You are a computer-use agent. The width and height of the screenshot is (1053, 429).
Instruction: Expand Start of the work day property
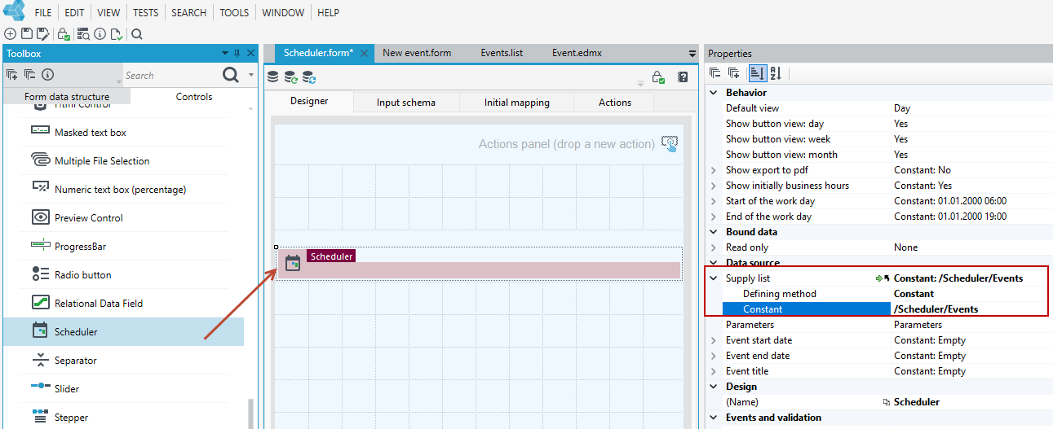tap(715, 201)
